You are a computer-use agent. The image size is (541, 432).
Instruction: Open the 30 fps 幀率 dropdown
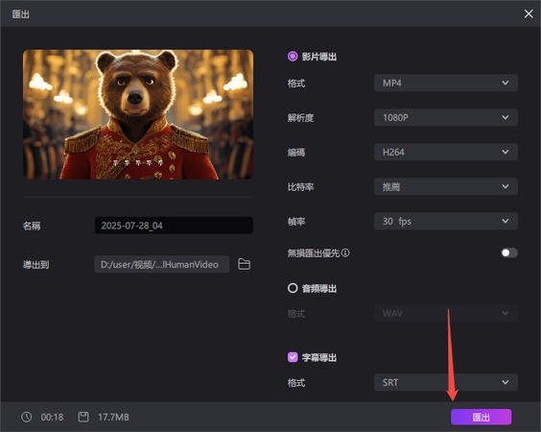(446, 221)
